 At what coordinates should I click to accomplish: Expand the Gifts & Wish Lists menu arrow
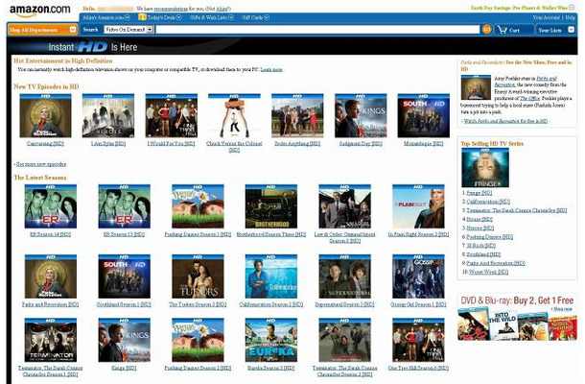(231, 17)
